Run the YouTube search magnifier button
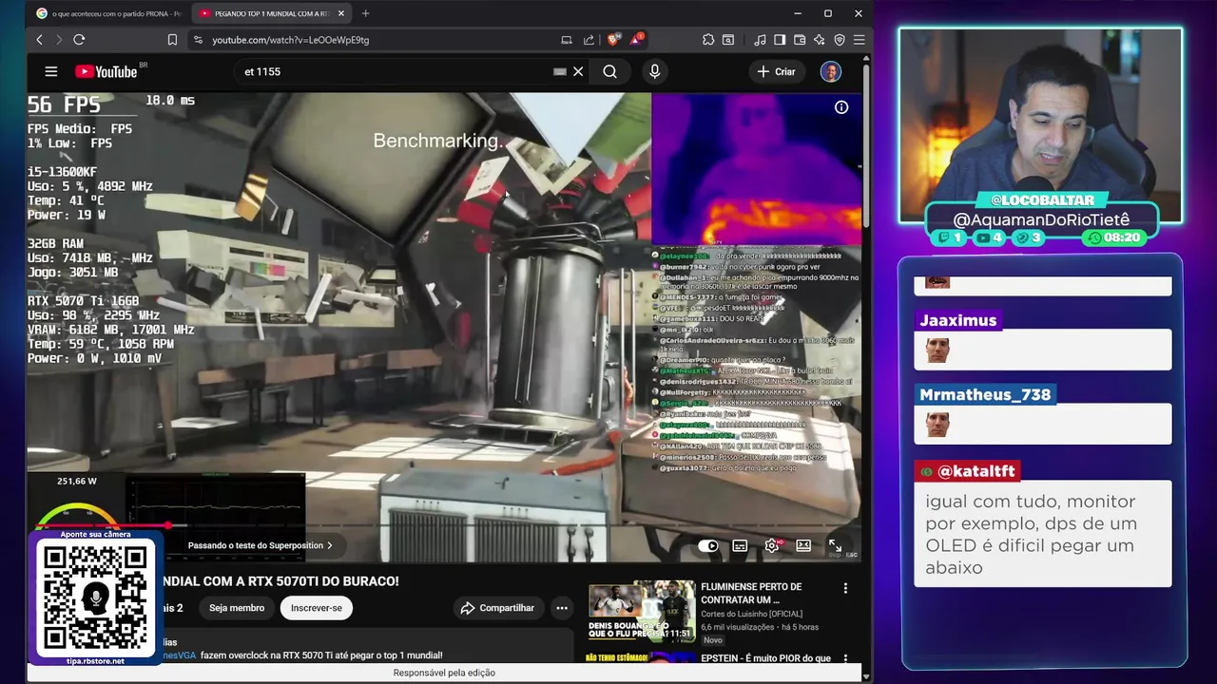The width and height of the screenshot is (1217, 684). pyautogui.click(x=609, y=71)
